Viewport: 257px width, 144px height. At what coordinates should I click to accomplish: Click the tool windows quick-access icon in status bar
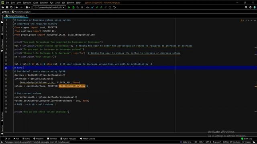point(2,142)
